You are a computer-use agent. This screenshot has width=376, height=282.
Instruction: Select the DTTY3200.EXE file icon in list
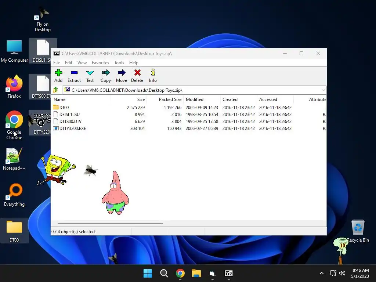[x=56, y=128]
